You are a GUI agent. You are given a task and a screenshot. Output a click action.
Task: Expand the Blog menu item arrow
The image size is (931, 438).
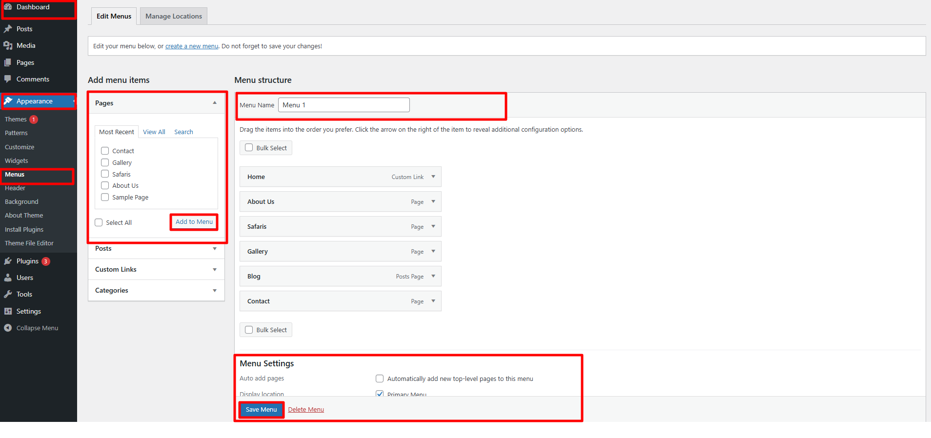click(433, 276)
